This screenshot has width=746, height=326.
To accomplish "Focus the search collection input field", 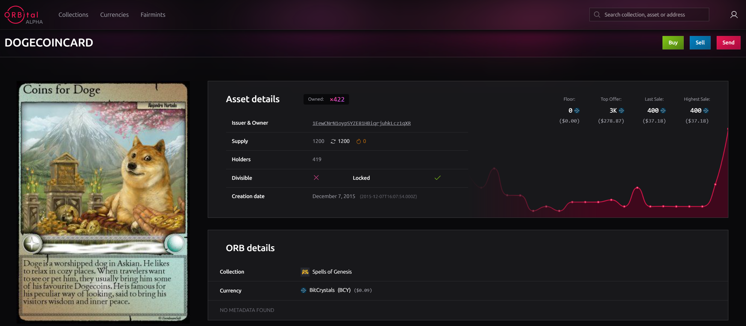I will pyautogui.click(x=649, y=15).
